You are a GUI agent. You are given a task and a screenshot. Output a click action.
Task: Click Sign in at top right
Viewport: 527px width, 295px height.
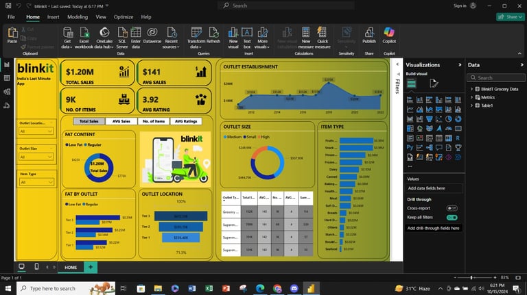coord(460,5)
